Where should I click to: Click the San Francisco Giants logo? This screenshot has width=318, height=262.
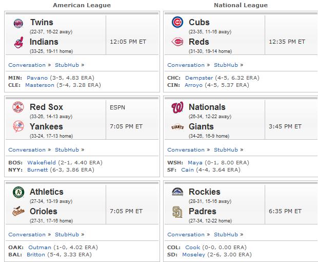177,127
